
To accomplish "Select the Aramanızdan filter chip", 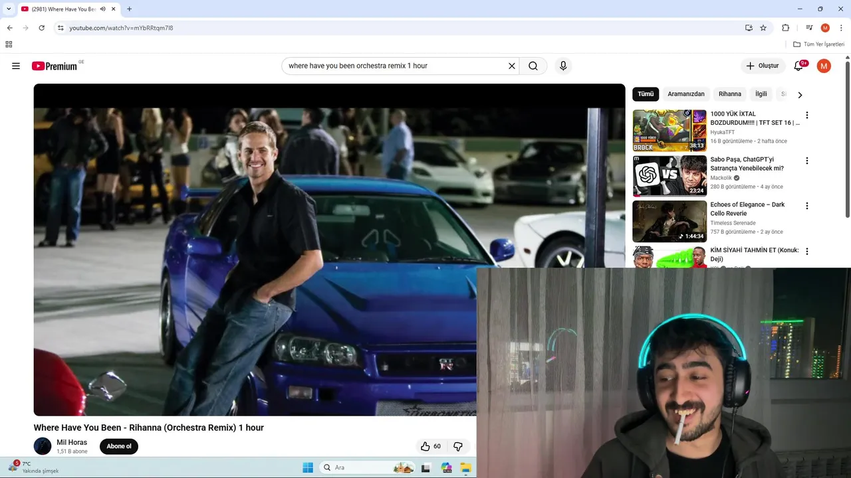I will (x=686, y=94).
